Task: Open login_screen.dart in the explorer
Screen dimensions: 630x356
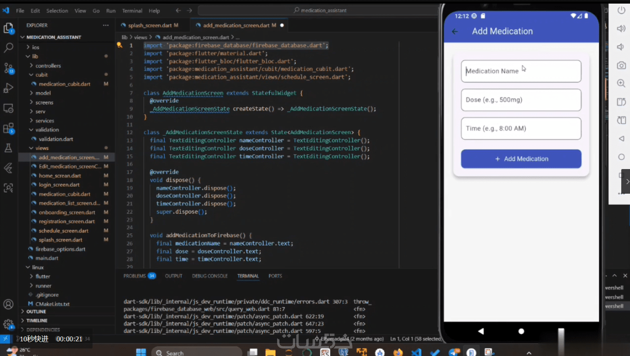Action: coord(59,185)
